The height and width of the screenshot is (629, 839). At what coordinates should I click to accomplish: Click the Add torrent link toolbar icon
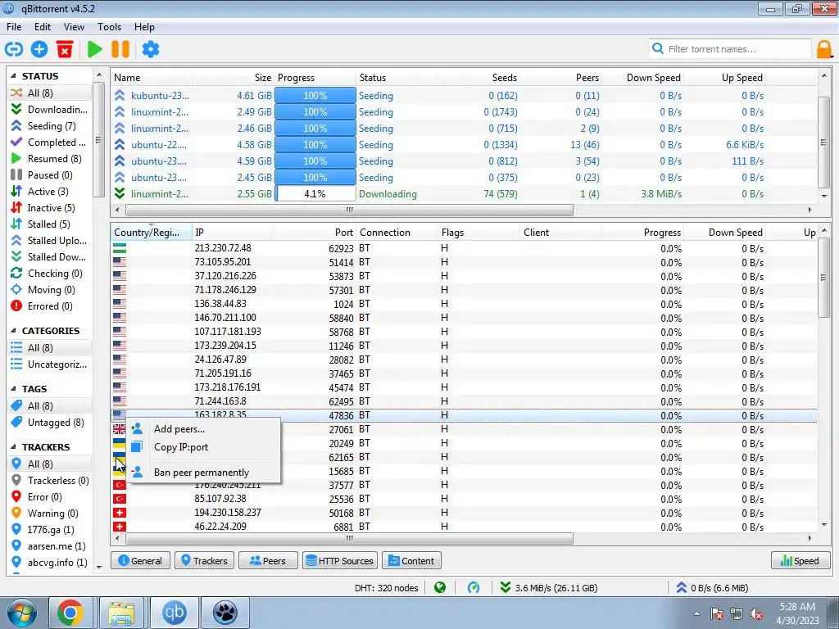(x=14, y=49)
